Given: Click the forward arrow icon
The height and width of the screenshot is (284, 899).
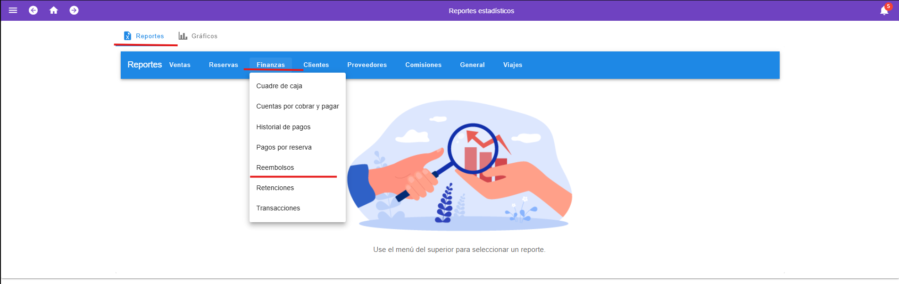Looking at the screenshot, I should click(x=74, y=10).
